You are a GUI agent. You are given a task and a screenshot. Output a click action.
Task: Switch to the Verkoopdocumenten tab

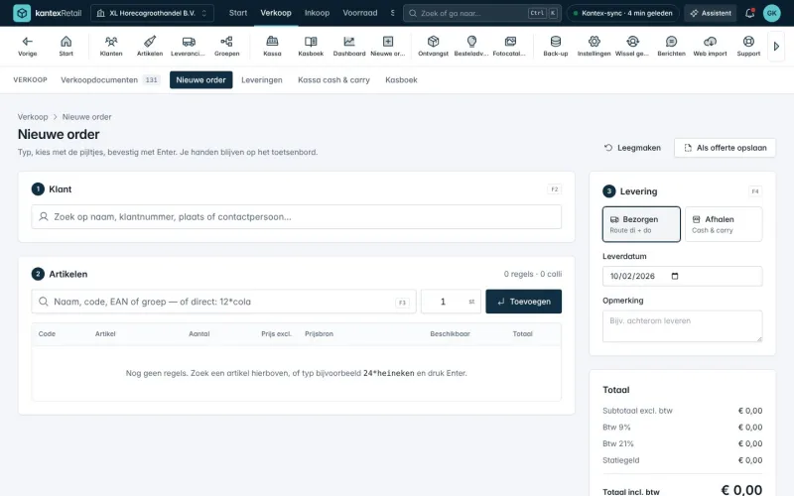(110, 80)
